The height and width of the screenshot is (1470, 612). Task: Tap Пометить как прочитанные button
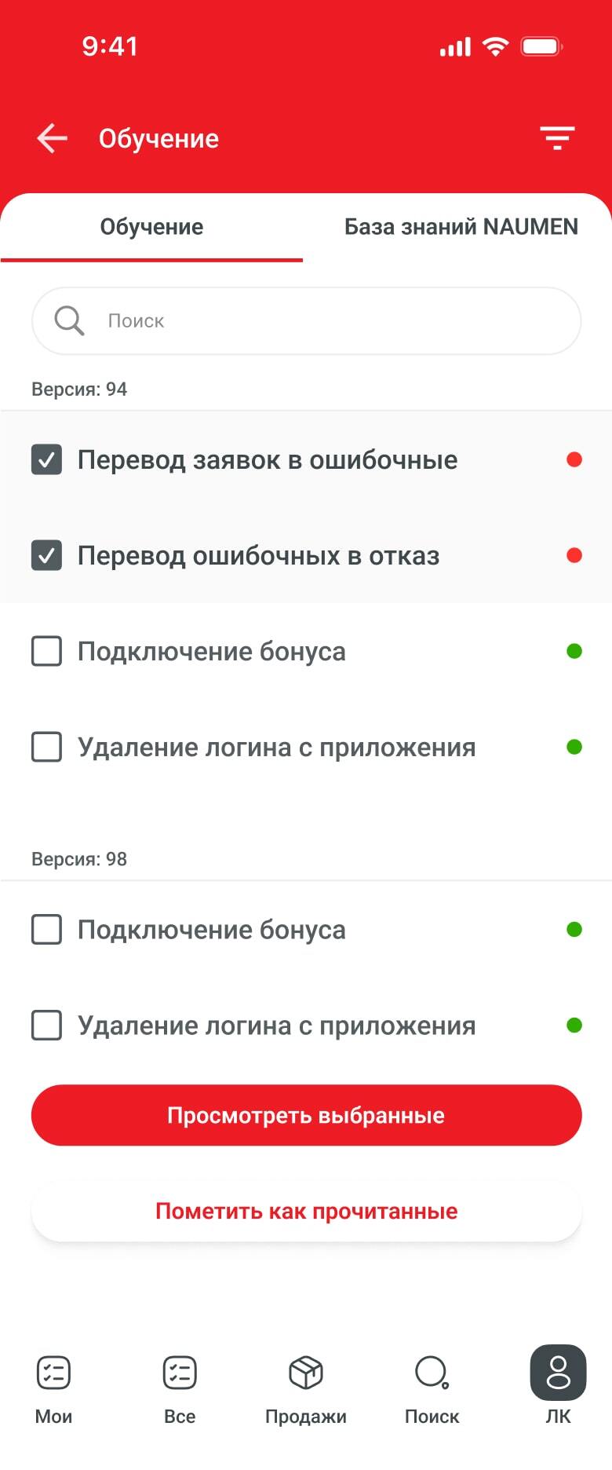click(306, 1211)
